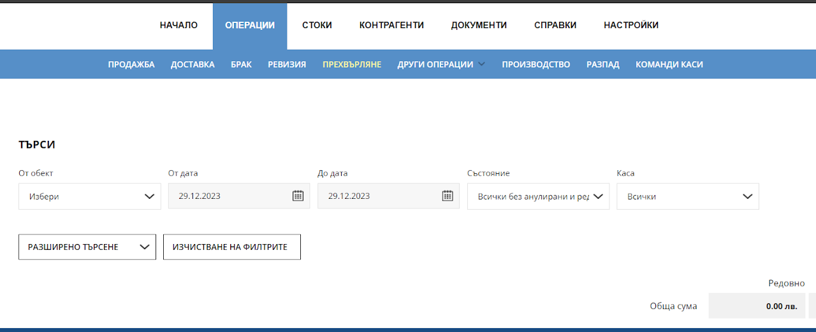816x332 pixels.
Task: Open the Каса dropdown
Action: [688, 196]
